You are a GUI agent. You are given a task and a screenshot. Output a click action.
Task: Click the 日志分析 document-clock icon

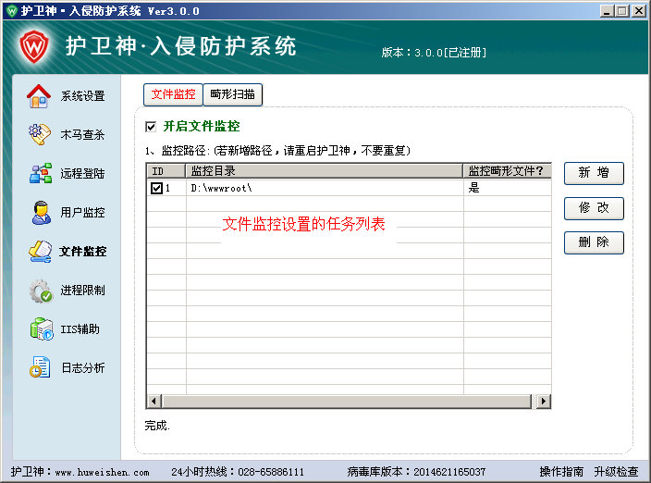40,367
